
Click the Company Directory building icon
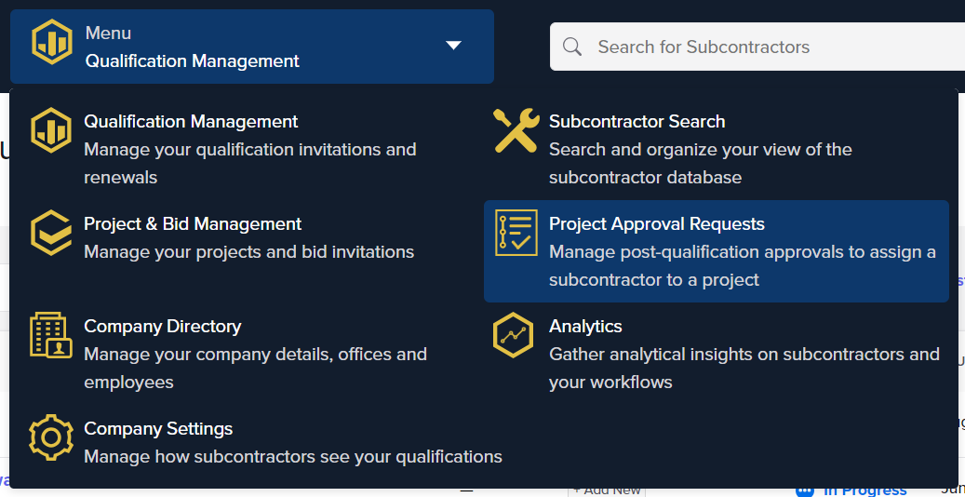point(51,335)
